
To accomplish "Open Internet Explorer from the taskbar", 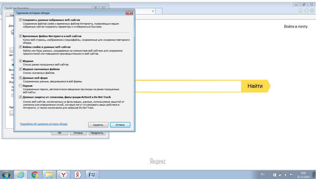I will [x=21, y=174].
